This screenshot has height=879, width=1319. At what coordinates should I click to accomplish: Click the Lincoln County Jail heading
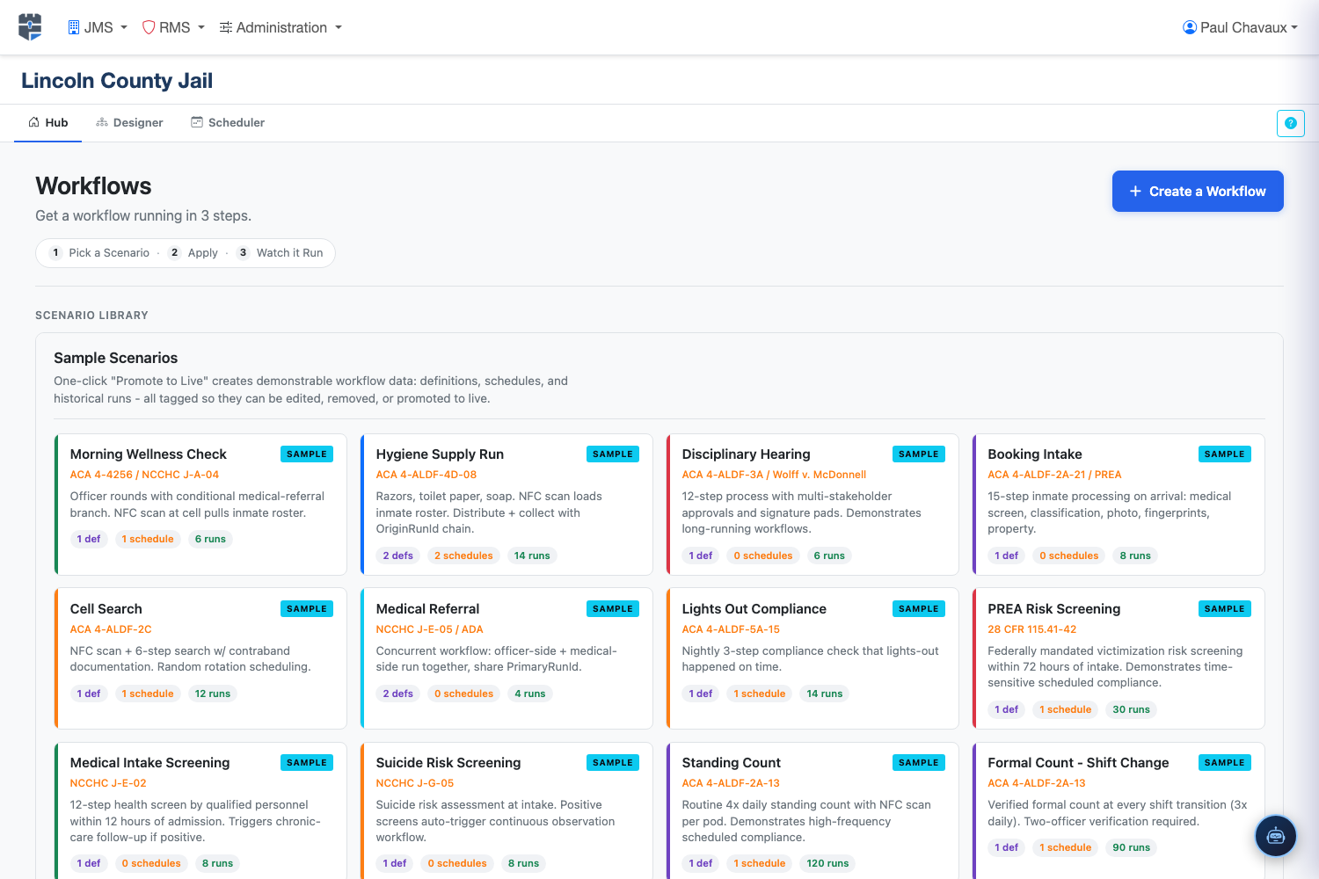point(117,80)
